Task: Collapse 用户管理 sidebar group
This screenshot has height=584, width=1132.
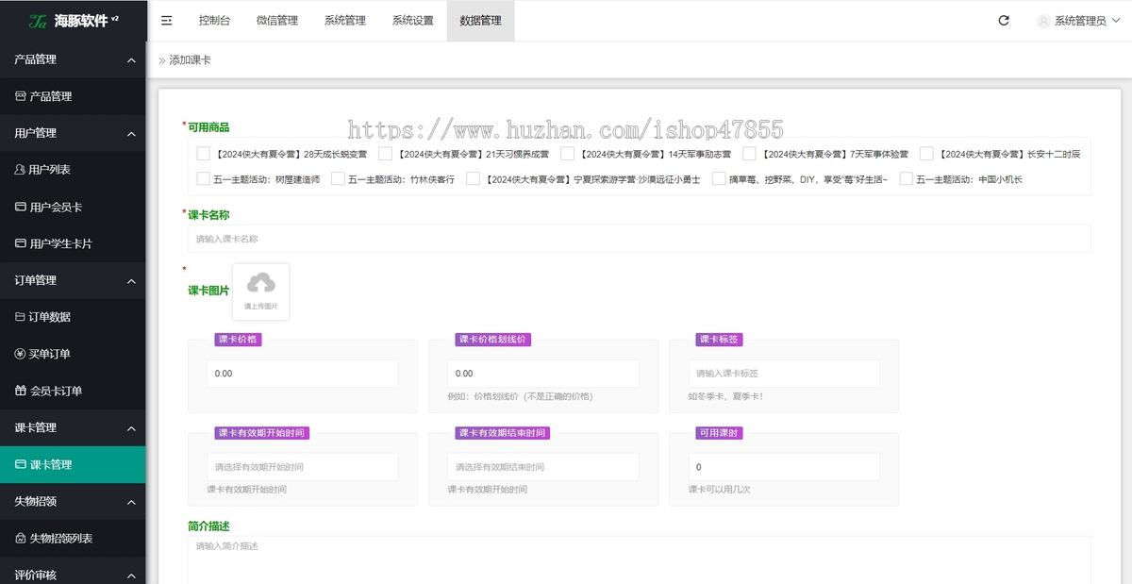Action: click(73, 133)
